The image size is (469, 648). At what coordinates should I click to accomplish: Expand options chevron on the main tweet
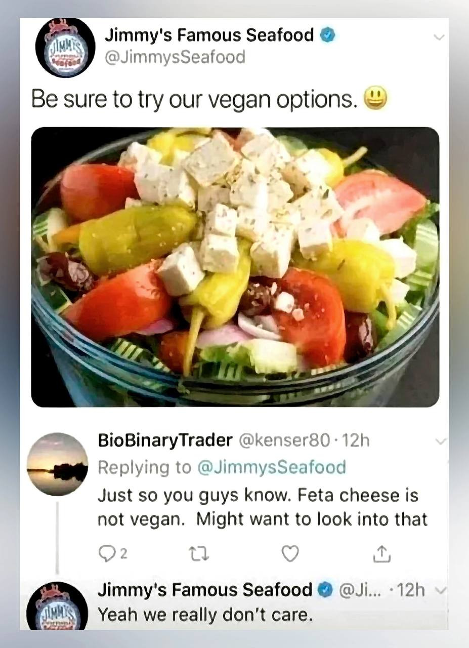(440, 37)
